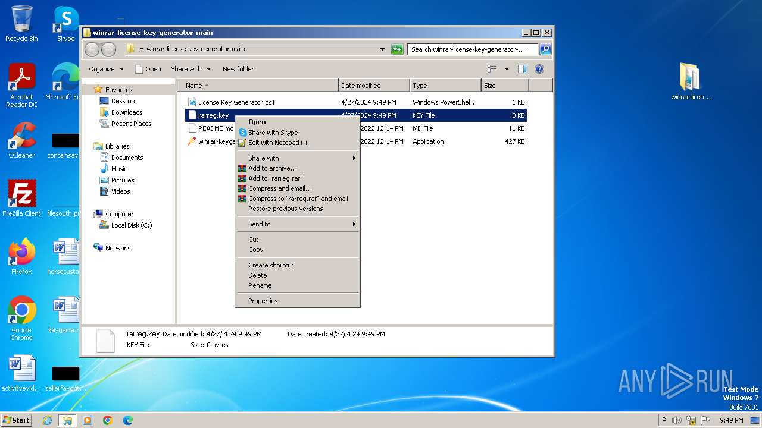Open Google Chrome desktop shortcut
Image resolution: width=762 pixels, height=428 pixels.
(x=21, y=319)
